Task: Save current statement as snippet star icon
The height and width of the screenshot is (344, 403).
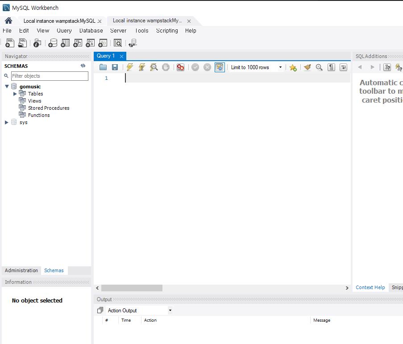Action: [293, 67]
